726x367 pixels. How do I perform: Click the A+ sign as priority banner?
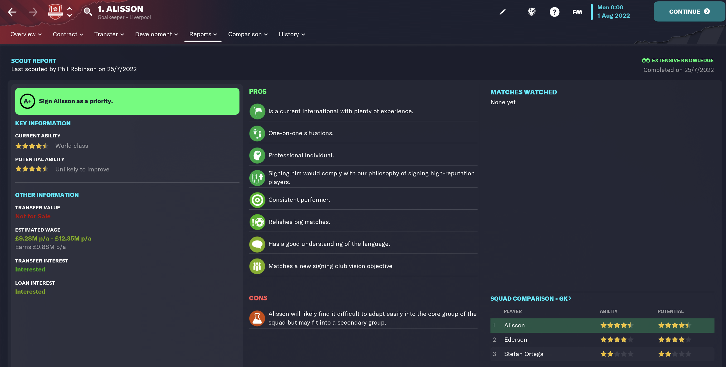(x=127, y=101)
